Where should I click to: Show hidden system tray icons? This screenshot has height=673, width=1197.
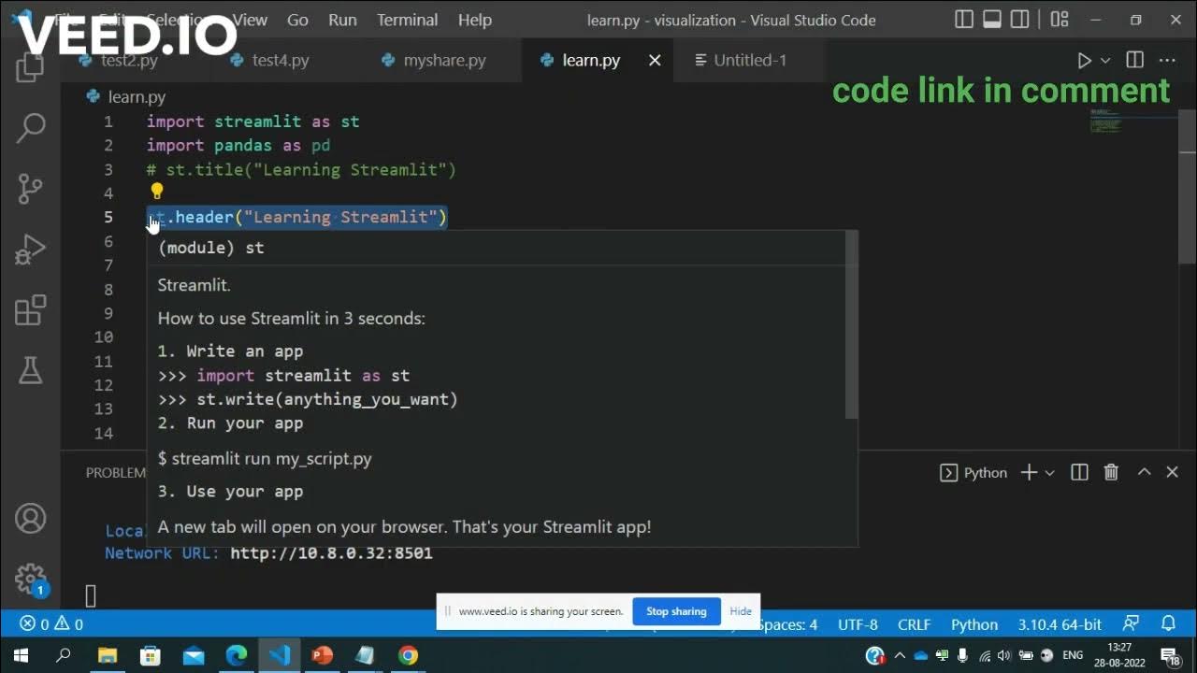[x=900, y=655]
